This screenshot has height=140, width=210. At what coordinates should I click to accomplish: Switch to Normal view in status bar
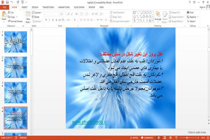pyautogui.click(x=159, y=138)
